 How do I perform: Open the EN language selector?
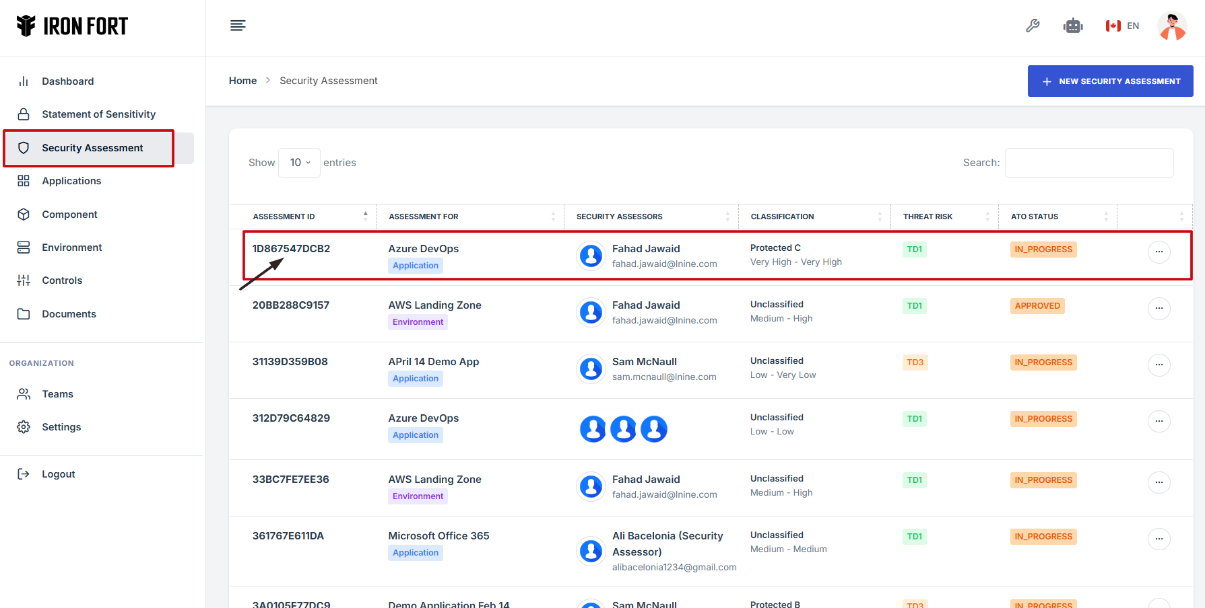pos(1122,26)
